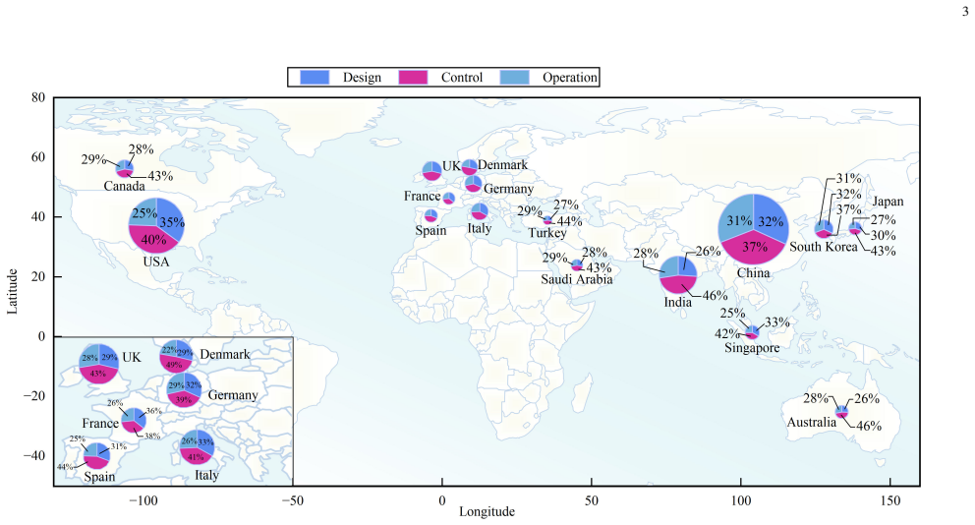Screen dimensions: 975x525
Task: Click the 46% callout beside the India pie
Action: 716,296
